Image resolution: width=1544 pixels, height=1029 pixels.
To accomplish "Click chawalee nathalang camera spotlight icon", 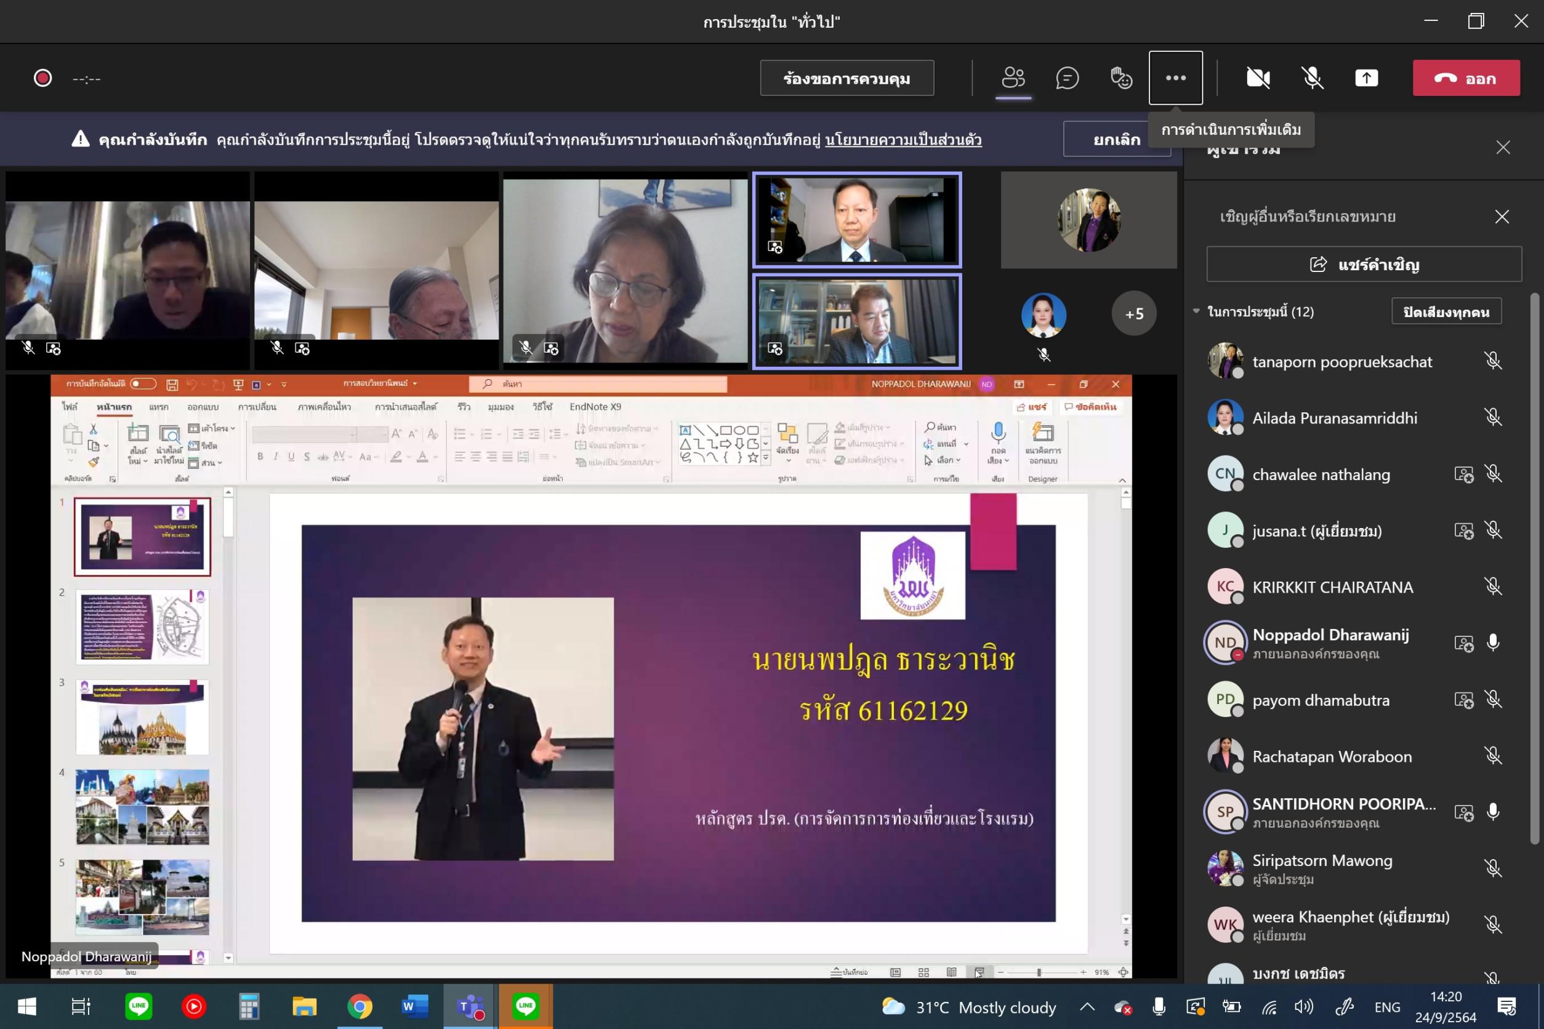I will pos(1463,474).
